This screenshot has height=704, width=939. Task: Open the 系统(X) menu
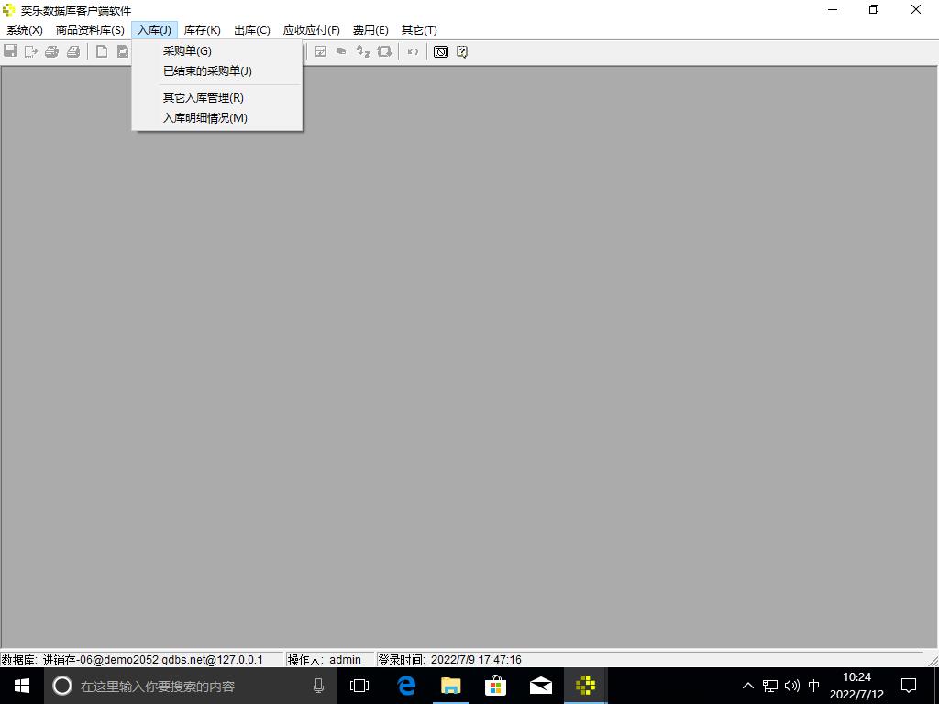(25, 30)
